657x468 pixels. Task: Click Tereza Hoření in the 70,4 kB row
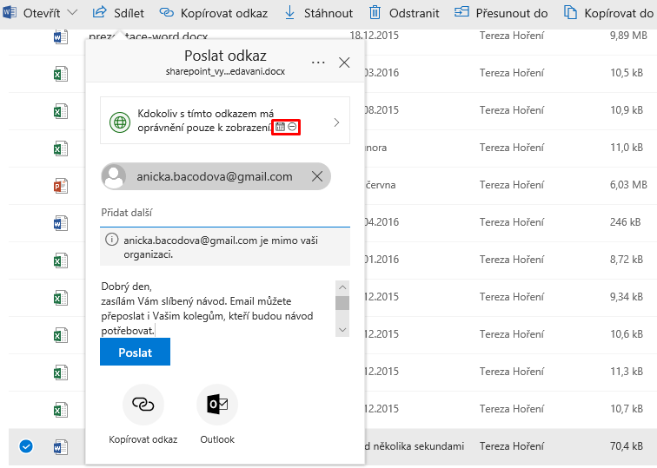click(x=512, y=446)
